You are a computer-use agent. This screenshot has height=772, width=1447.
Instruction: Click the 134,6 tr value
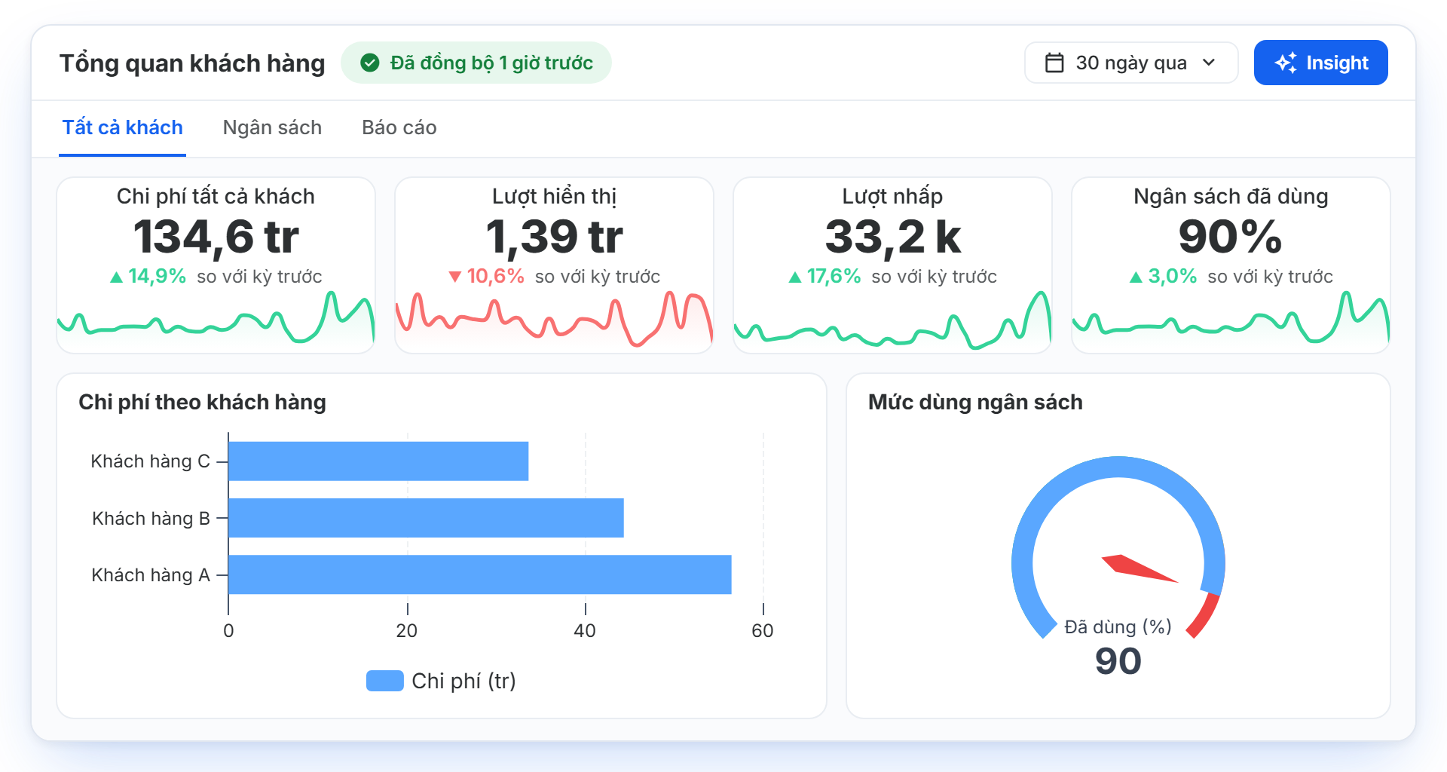pyautogui.click(x=216, y=237)
